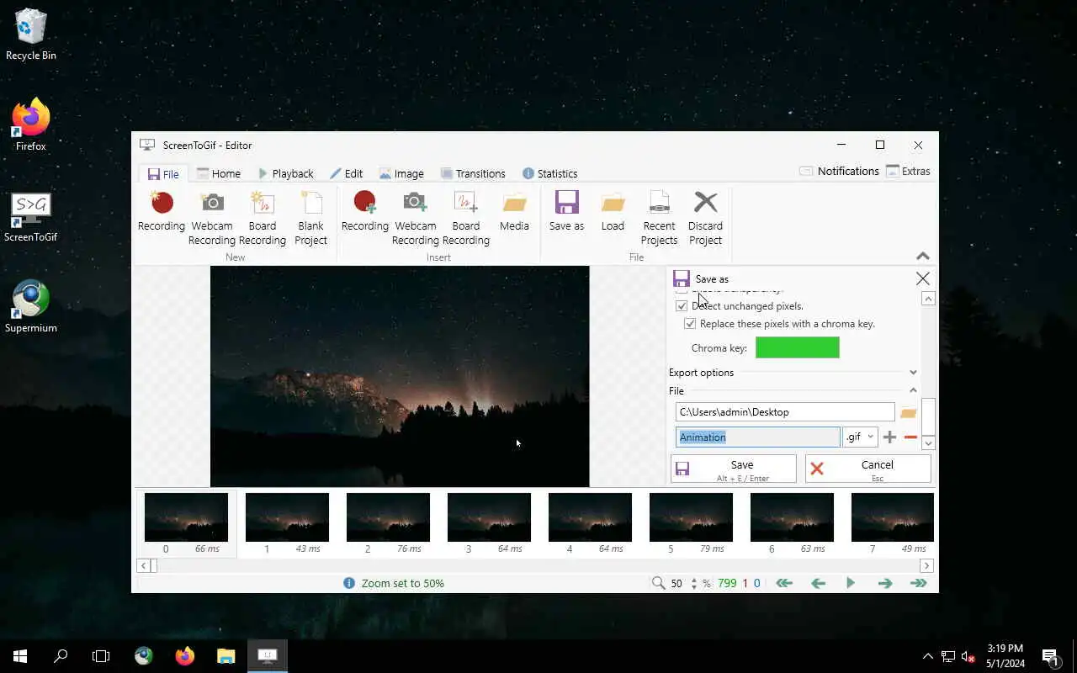Load a project with the Load icon
This screenshot has width=1077, height=673.
pos(613,211)
